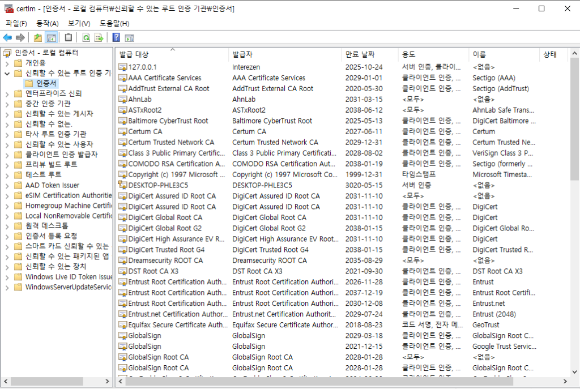
Task: Click the certificate icon of Dreamsecurity ROOT CA
Action: click(122, 260)
